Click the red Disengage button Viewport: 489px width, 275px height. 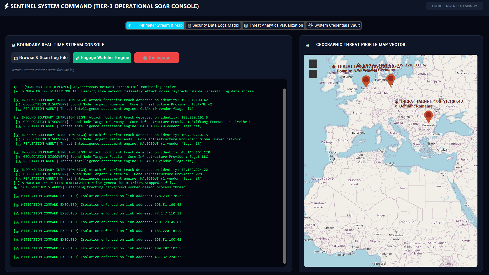click(x=157, y=58)
